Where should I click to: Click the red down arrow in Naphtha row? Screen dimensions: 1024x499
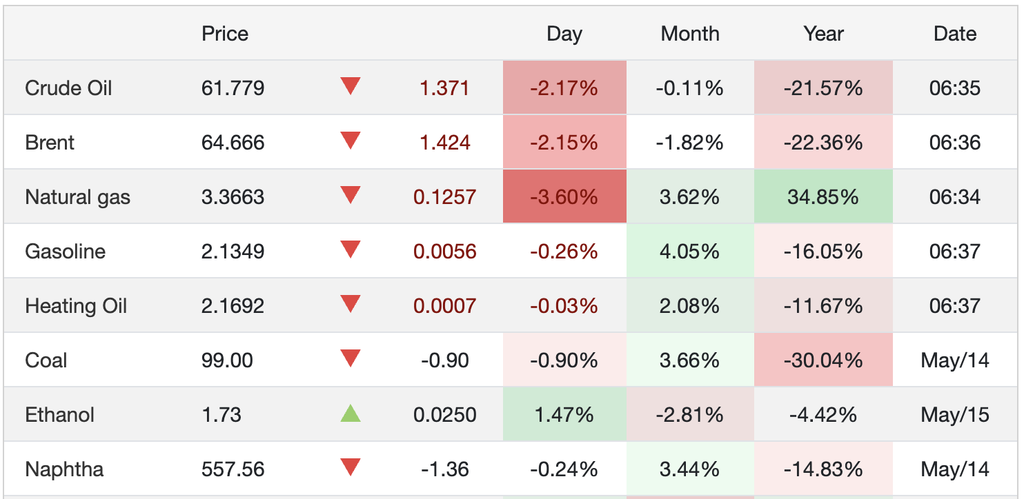pyautogui.click(x=351, y=468)
